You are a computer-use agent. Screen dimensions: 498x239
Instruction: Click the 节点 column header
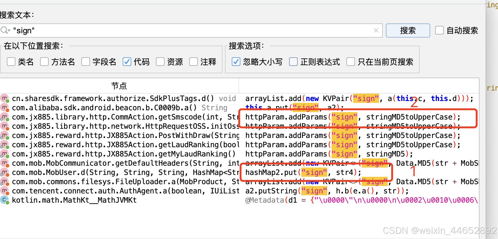tap(119, 86)
